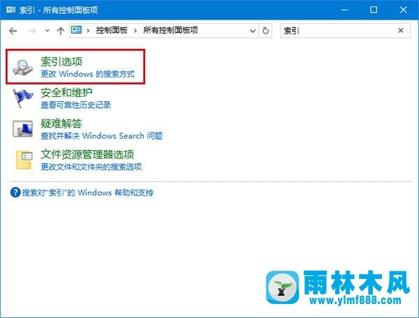
Task: Click the blue help question mark icon
Action: click(15, 192)
